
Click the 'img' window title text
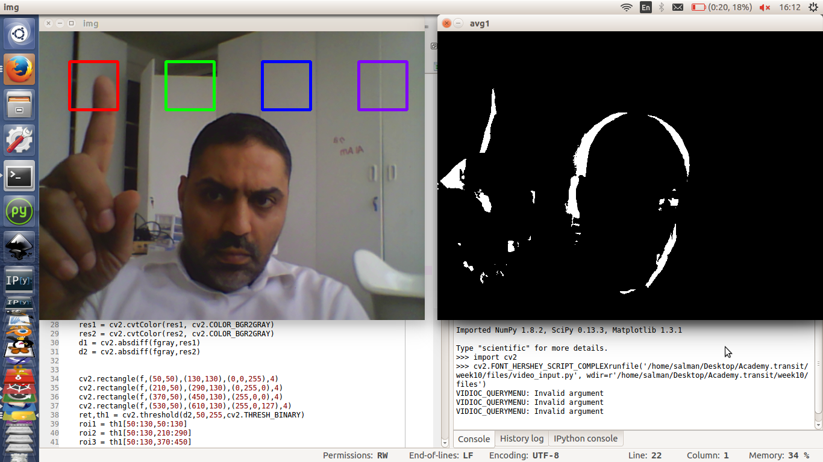(90, 23)
